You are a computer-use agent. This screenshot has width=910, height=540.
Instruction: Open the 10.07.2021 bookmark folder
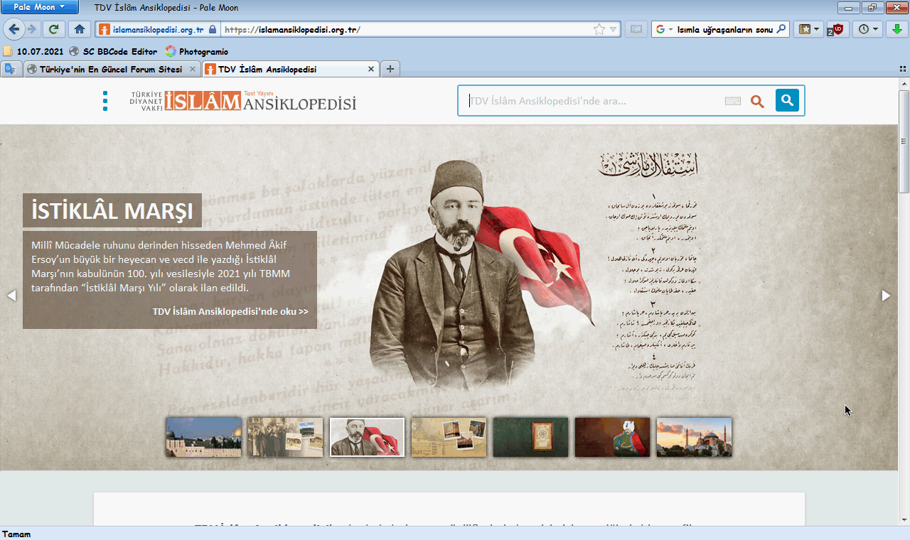tap(33, 51)
